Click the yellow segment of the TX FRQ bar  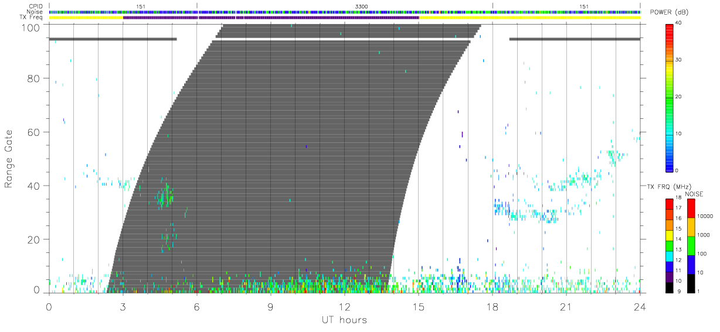(x=670, y=235)
